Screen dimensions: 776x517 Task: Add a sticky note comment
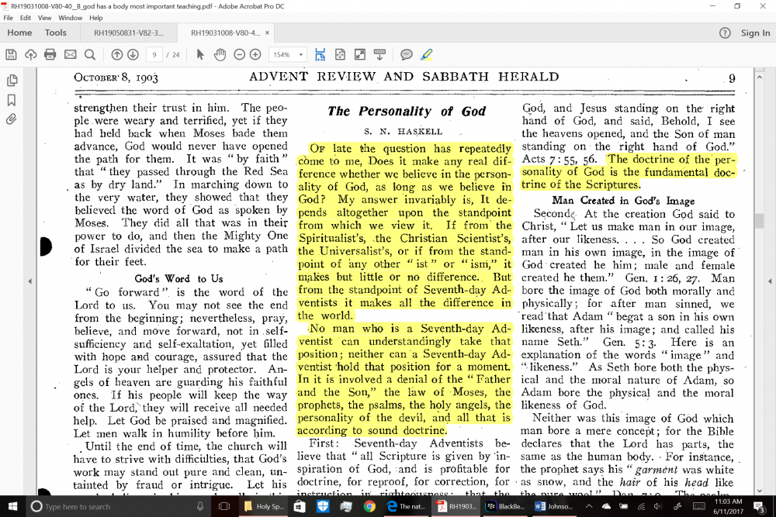tap(407, 54)
